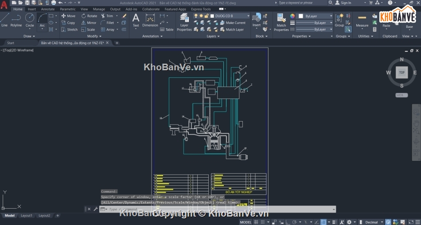The image size is (421, 225).
Task: Toggle lock icon of DUOG CO B layer
Action: tap(206, 16)
